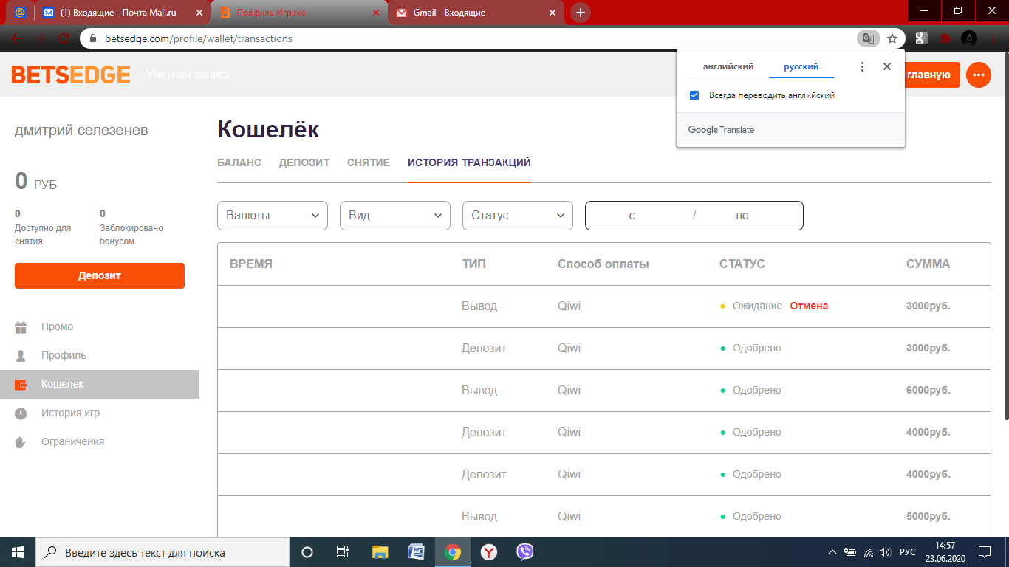Open the Promo gift icon in sidebar

pyautogui.click(x=21, y=327)
